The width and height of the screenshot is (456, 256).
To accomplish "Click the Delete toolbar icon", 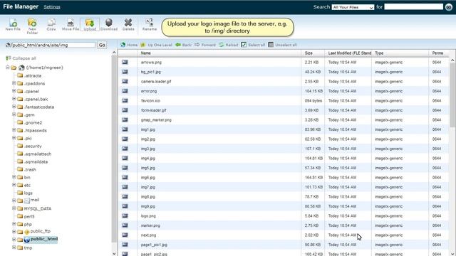I will pyautogui.click(x=128, y=24).
